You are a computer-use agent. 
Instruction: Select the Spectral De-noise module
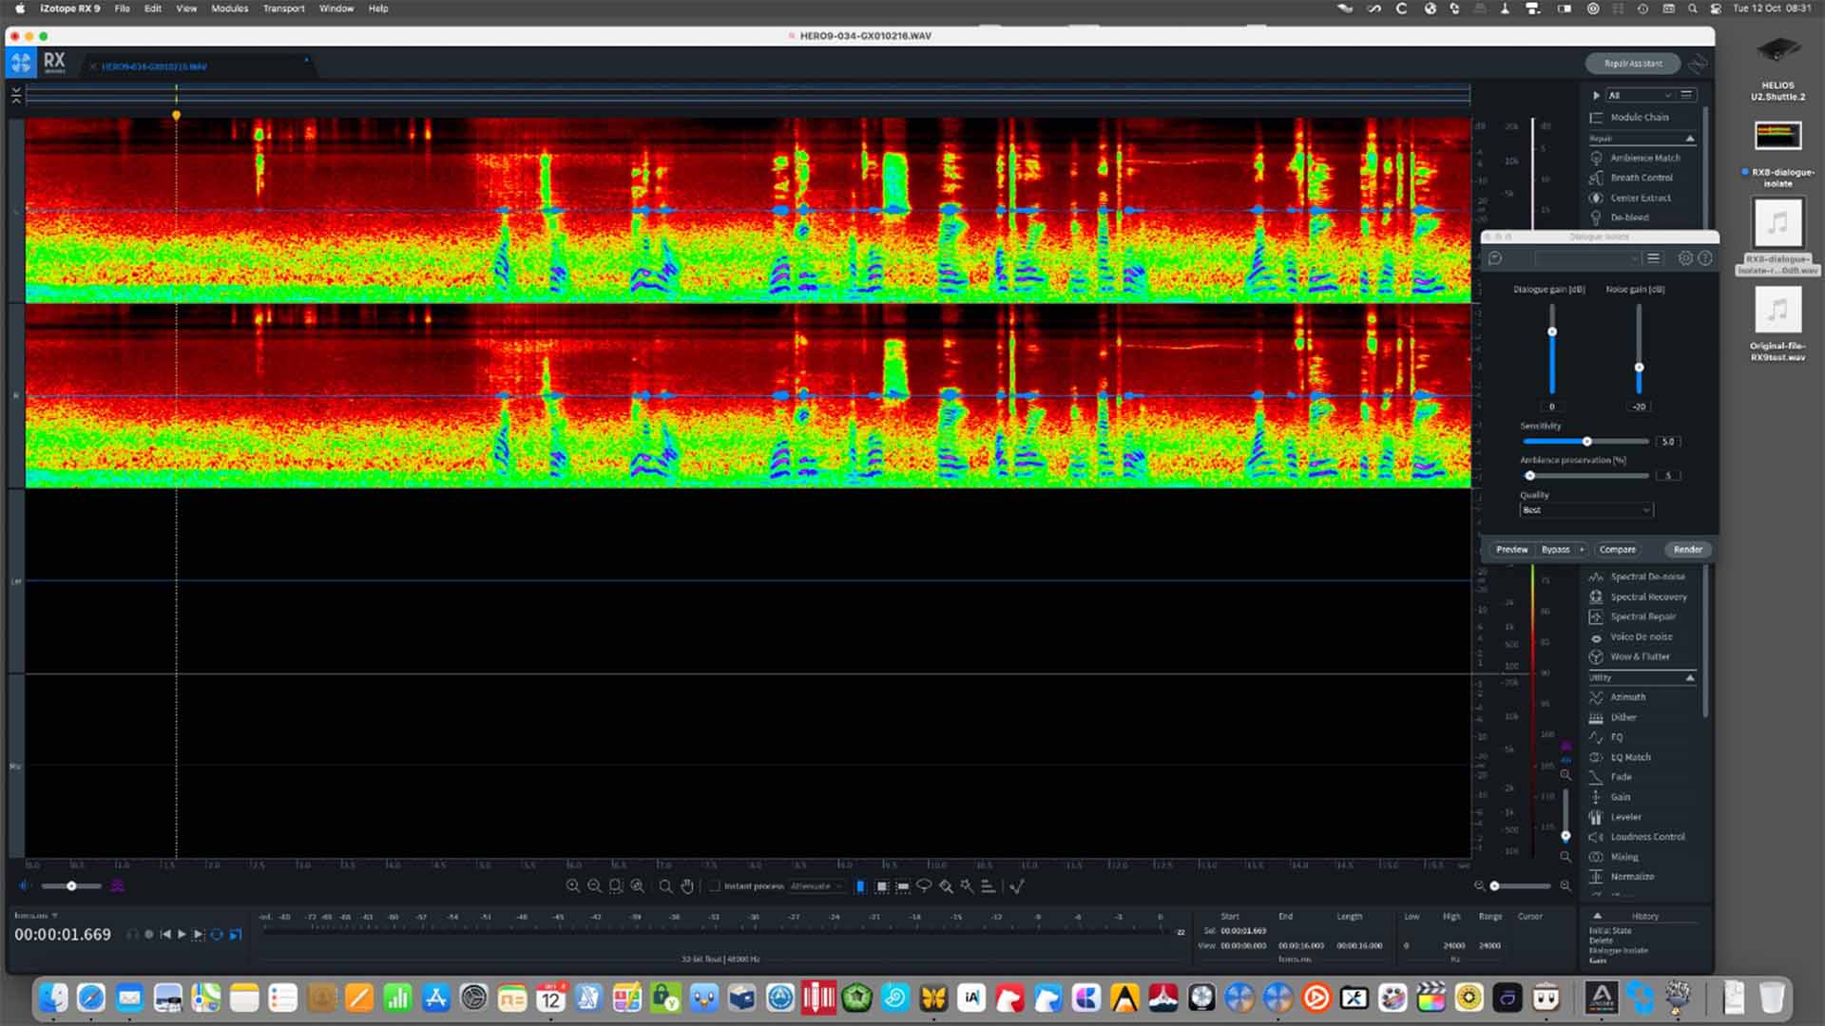1647,576
